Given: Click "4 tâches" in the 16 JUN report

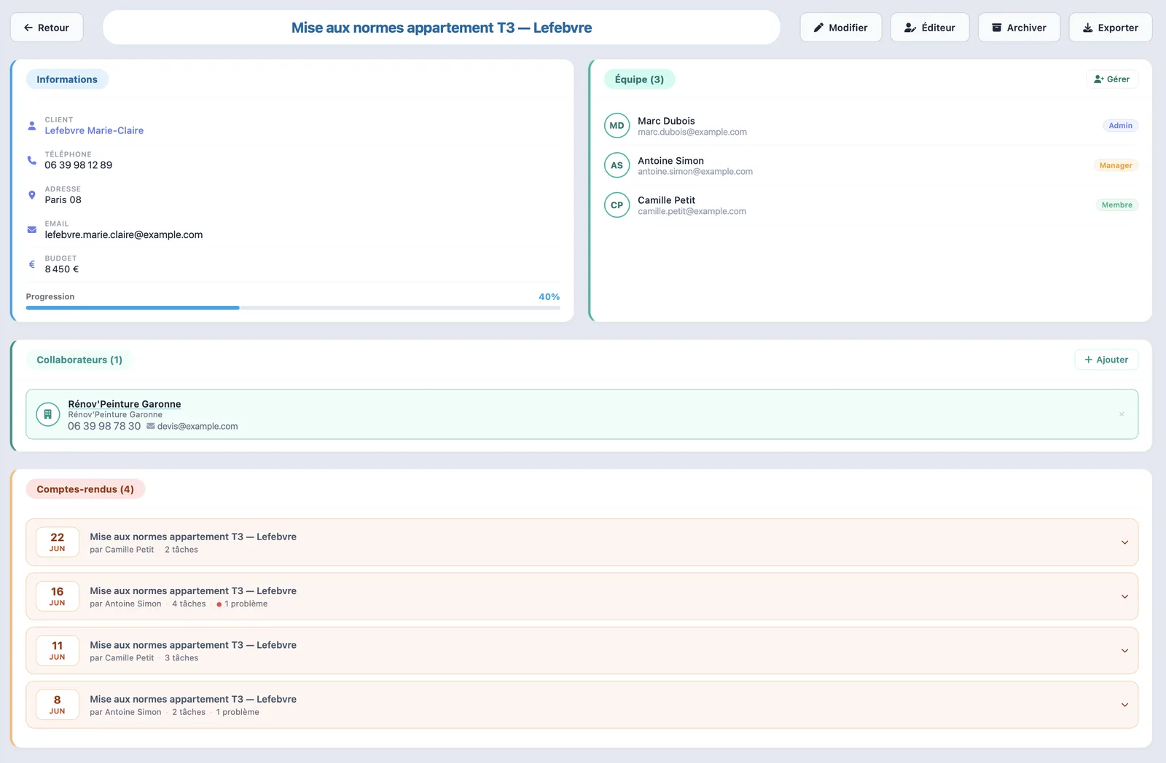Looking at the screenshot, I should coord(189,604).
